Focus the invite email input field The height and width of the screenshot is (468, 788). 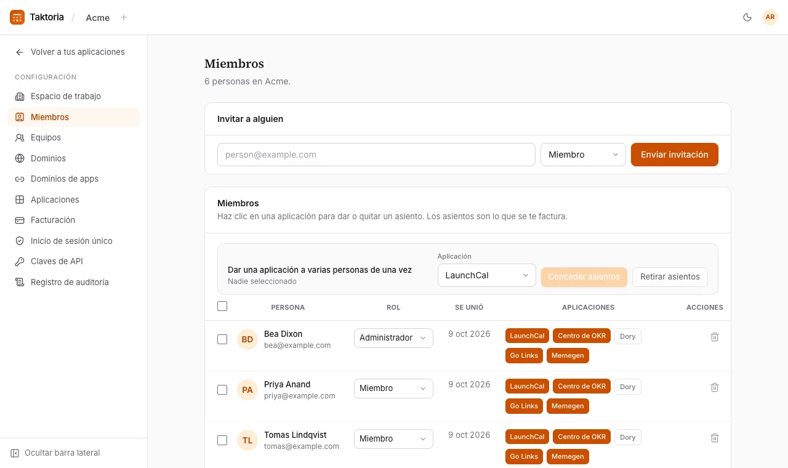(x=376, y=155)
